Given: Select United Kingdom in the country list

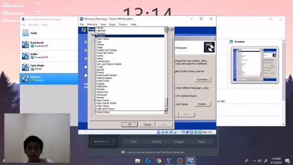Looking at the screenshot, I should (x=130, y=78).
